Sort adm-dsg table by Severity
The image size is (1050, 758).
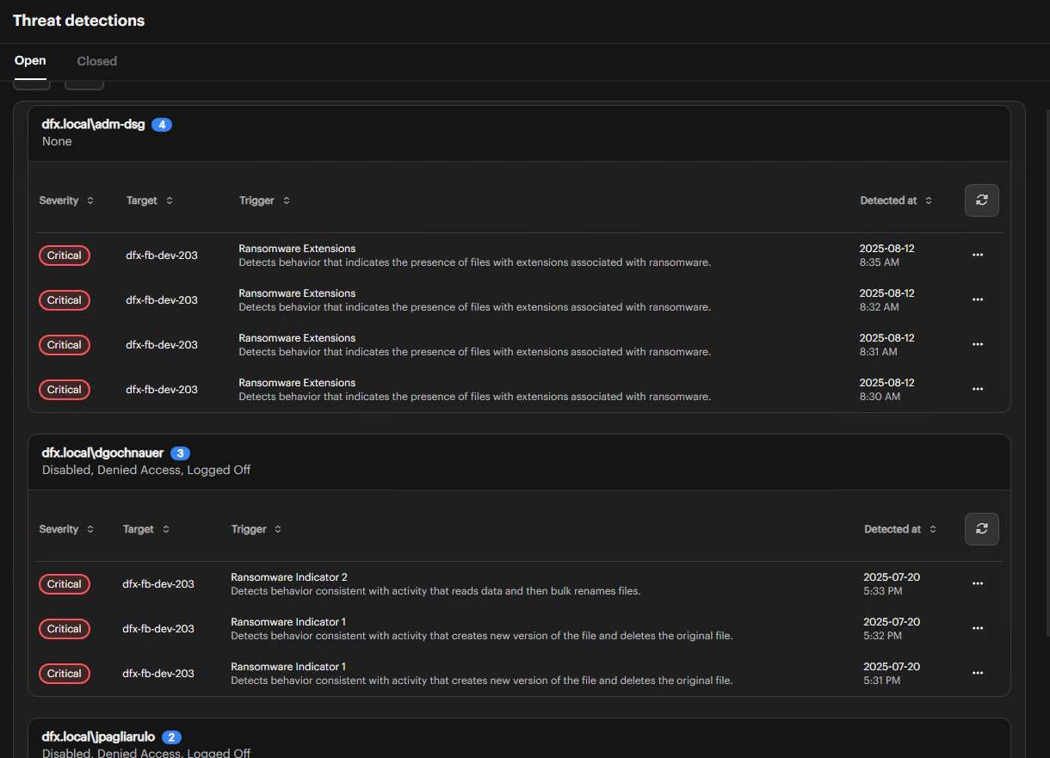tap(66, 200)
